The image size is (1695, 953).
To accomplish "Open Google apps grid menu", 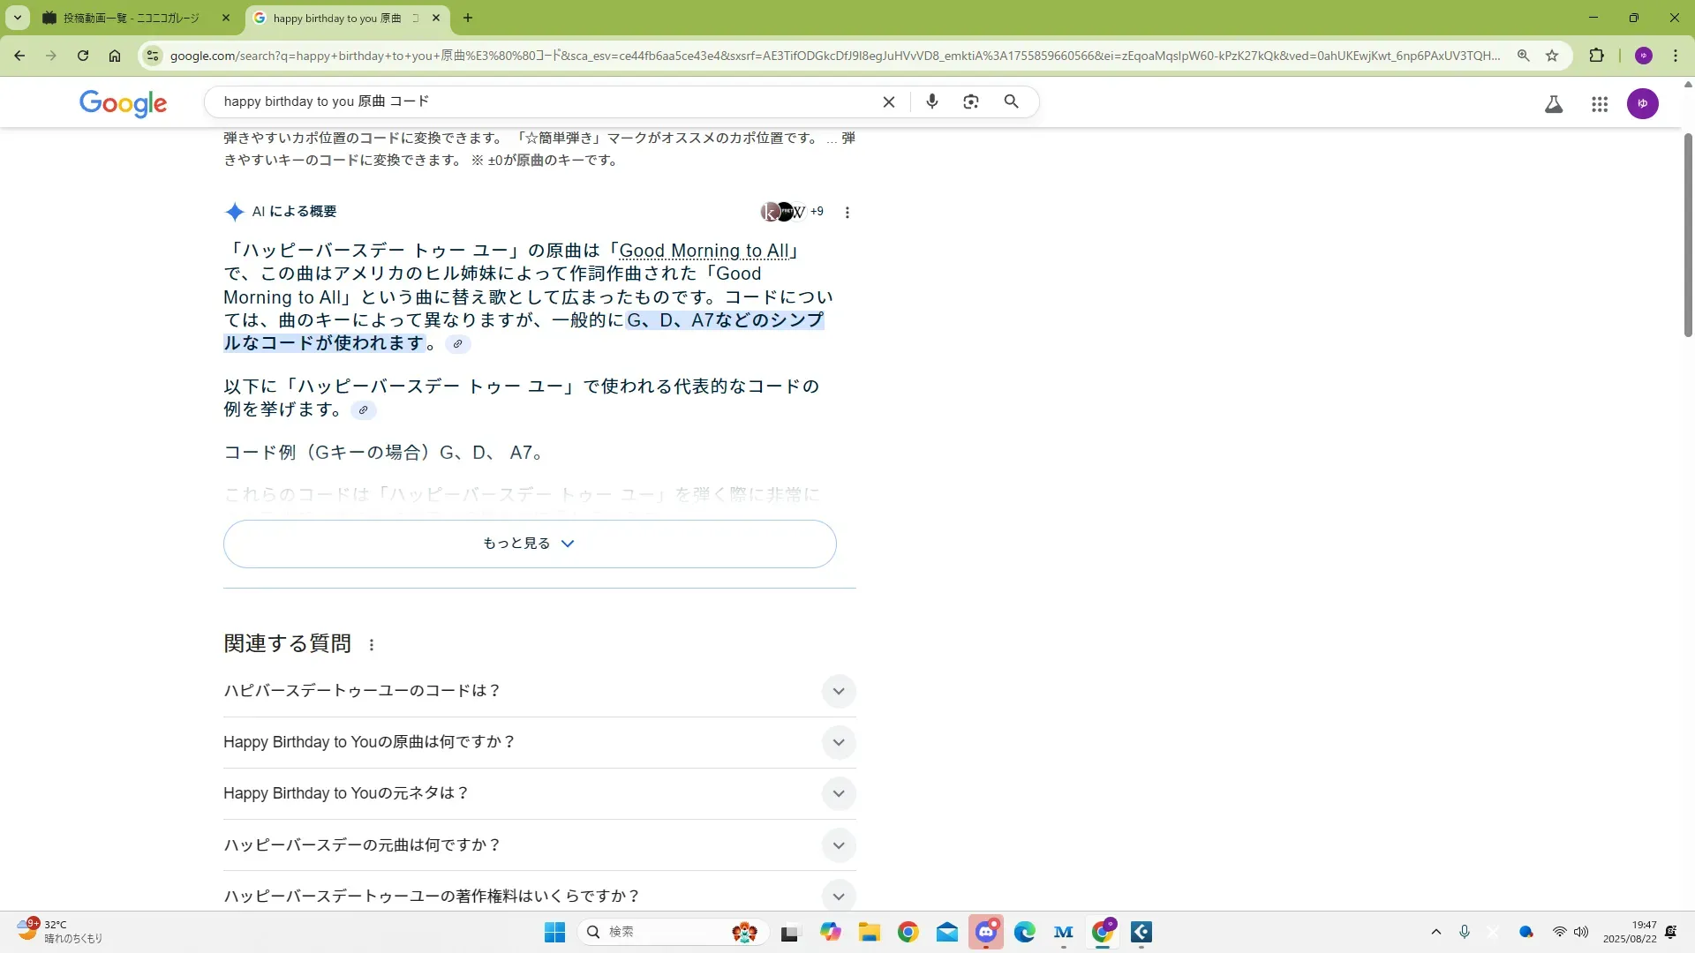I will [x=1599, y=104].
